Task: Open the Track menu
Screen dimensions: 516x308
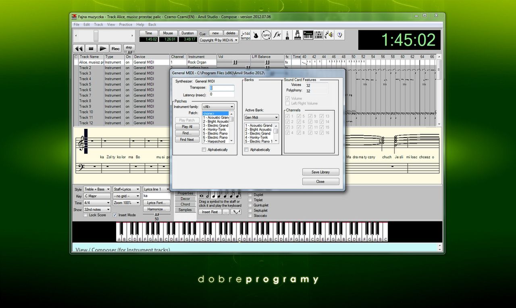Action: tap(98, 25)
